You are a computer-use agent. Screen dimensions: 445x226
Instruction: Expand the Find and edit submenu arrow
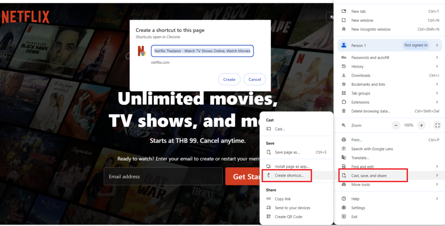[x=437, y=167]
